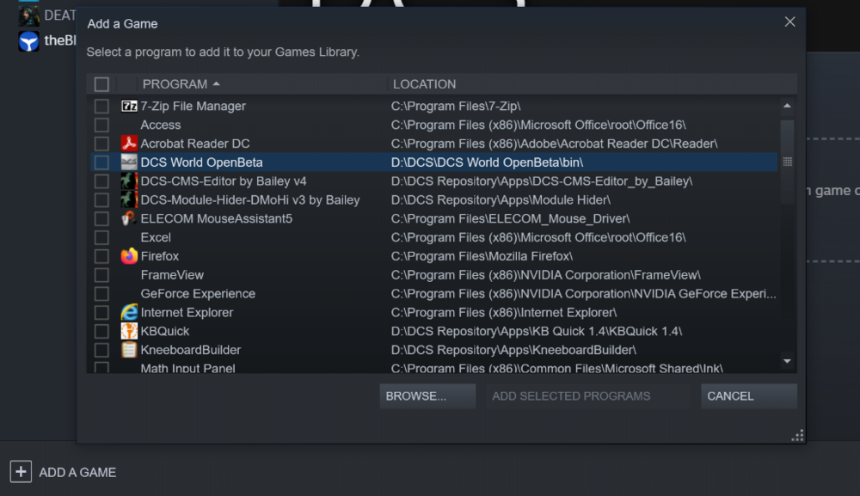Screen dimensions: 860x496
Task: Click the Internet Explorer icon
Action: pos(129,313)
